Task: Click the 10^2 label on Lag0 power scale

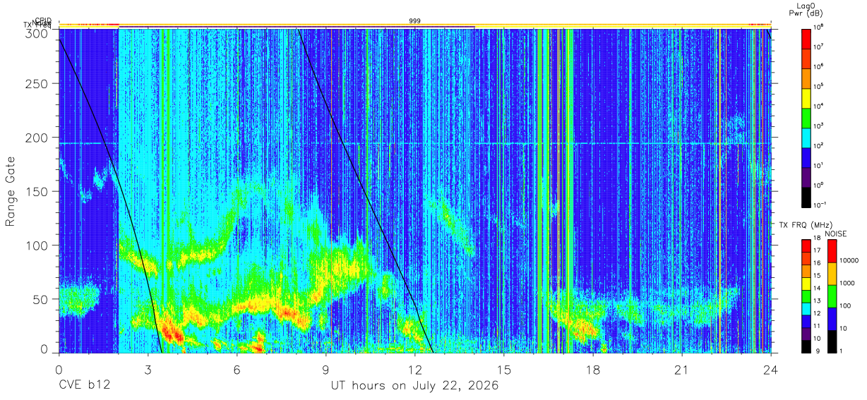Action: [818, 145]
